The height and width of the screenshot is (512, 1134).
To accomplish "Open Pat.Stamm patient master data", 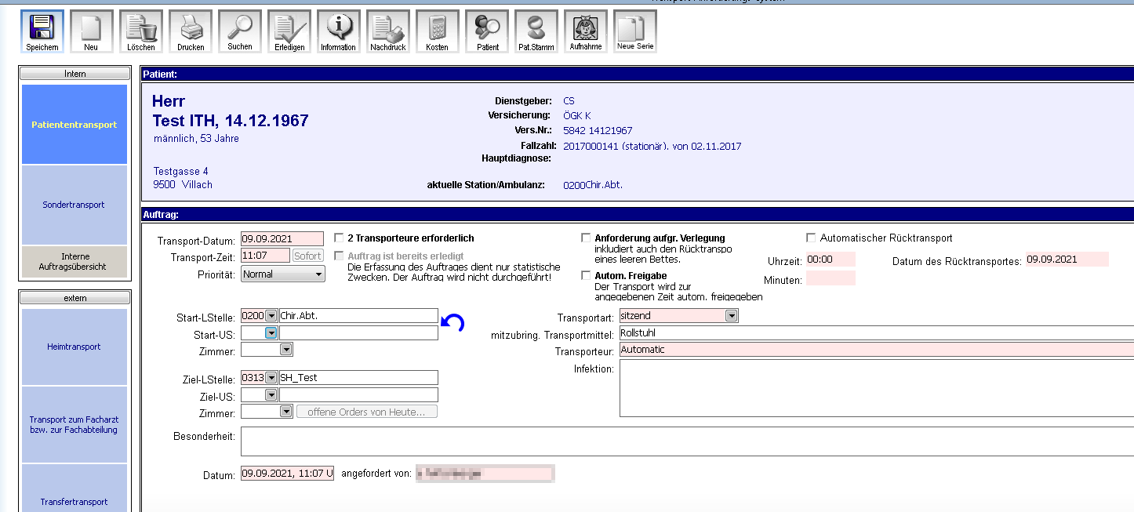I will tap(536, 31).
